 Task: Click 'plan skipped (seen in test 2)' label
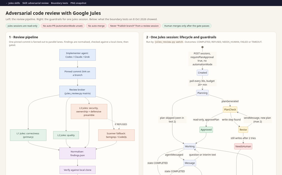tap(172, 120)
